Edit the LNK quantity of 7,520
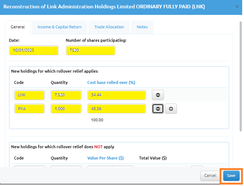 66,95
